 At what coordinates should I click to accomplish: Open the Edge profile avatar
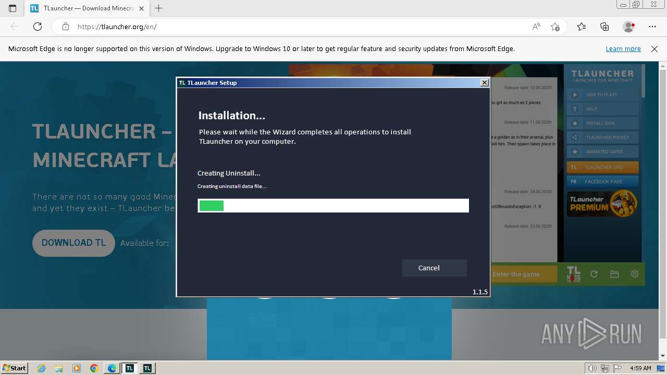click(628, 27)
